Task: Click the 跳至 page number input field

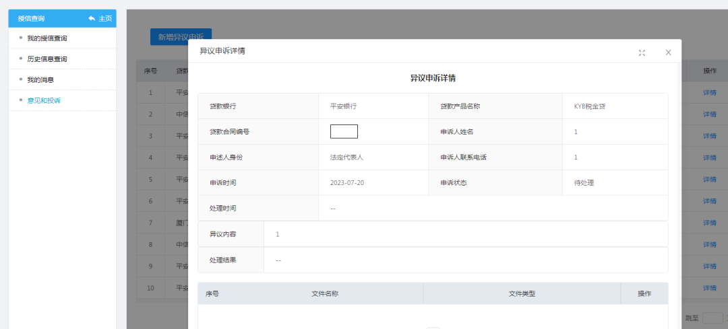Action: (712, 318)
